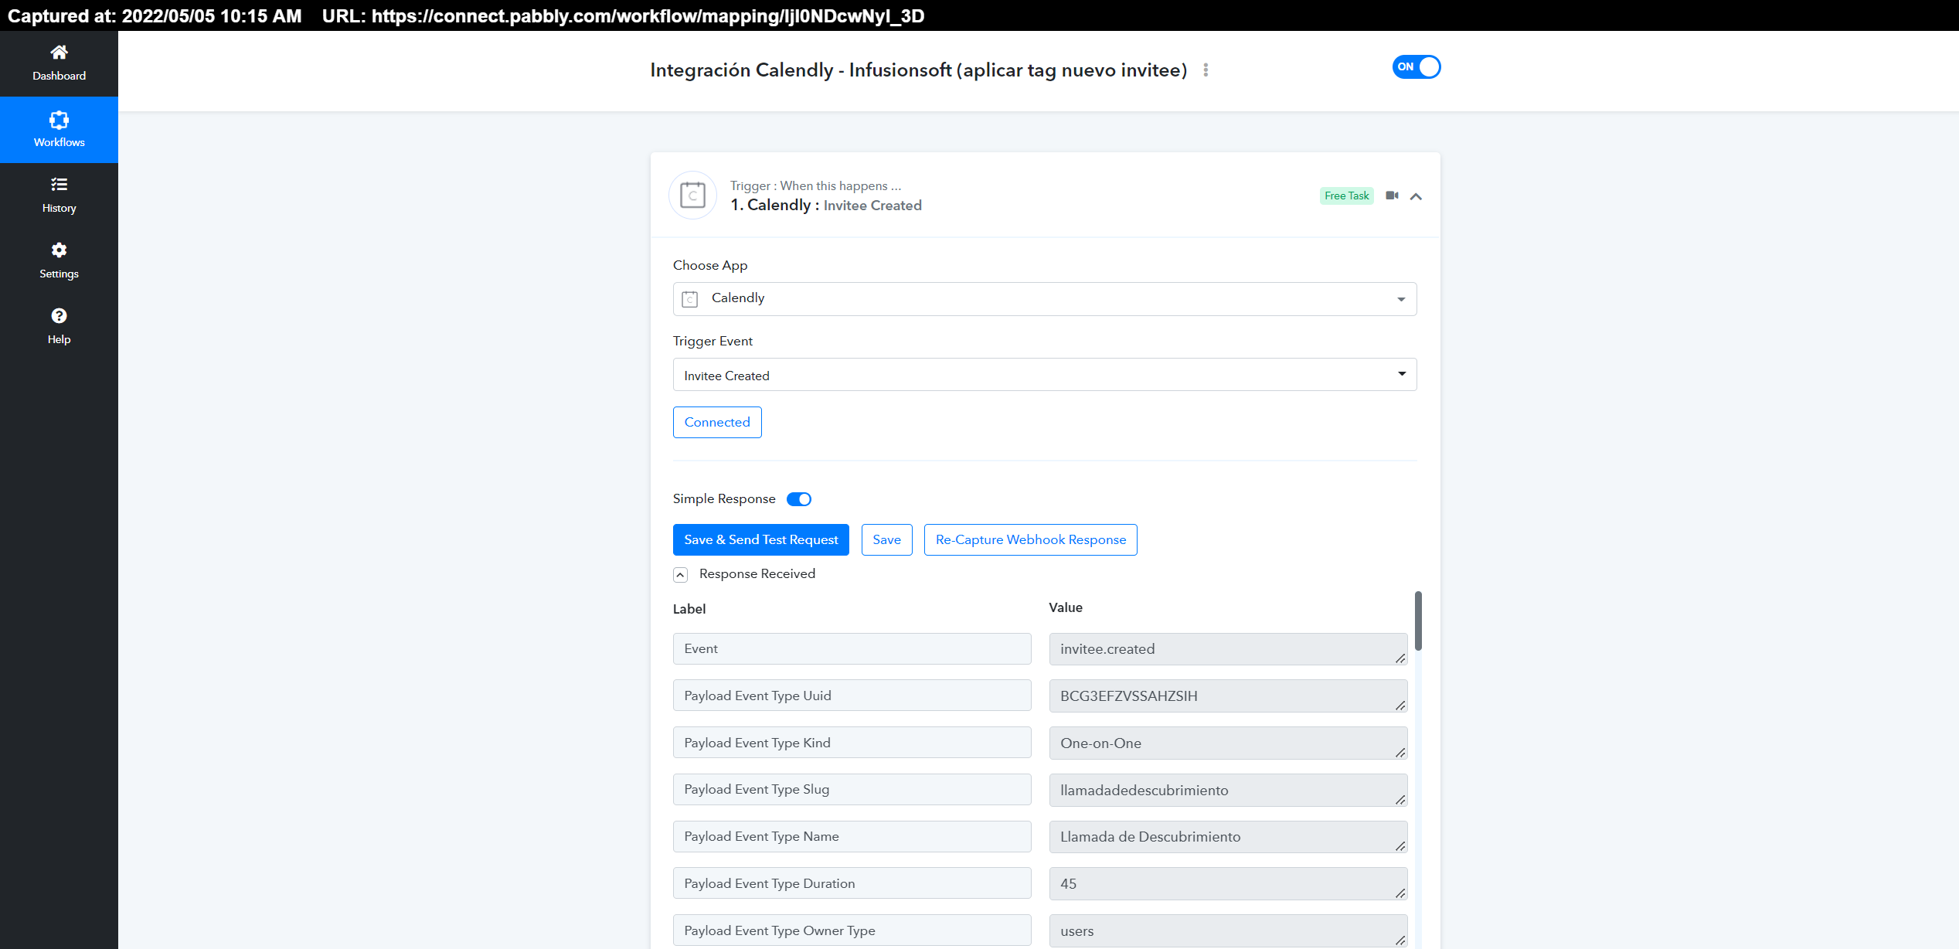Click the duration value 45 field
1959x949 pixels.
point(1228,884)
